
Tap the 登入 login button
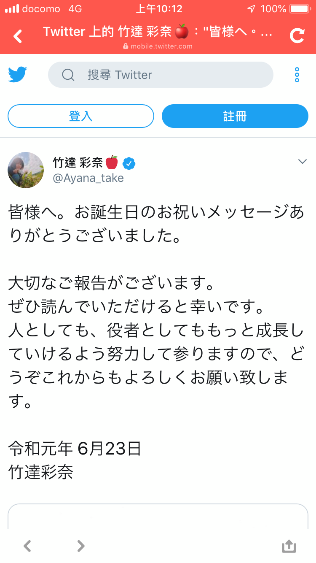pyautogui.click(x=81, y=116)
